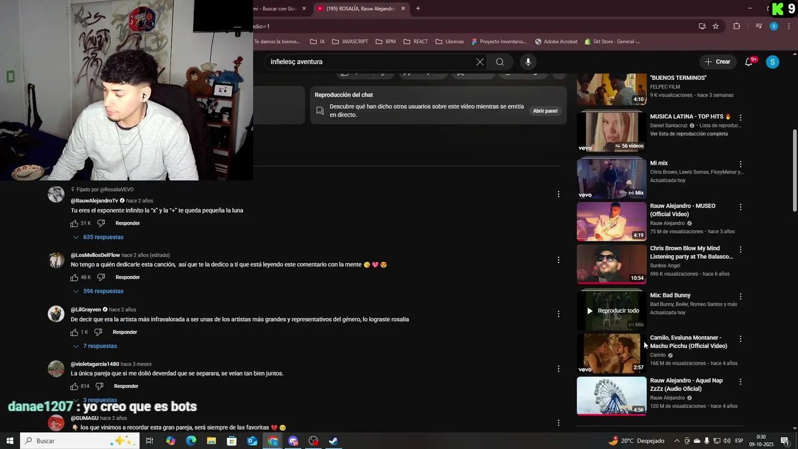Viewport: 798px width, 449px height.
Task: Open Windows Start menu
Action: click(x=9, y=441)
